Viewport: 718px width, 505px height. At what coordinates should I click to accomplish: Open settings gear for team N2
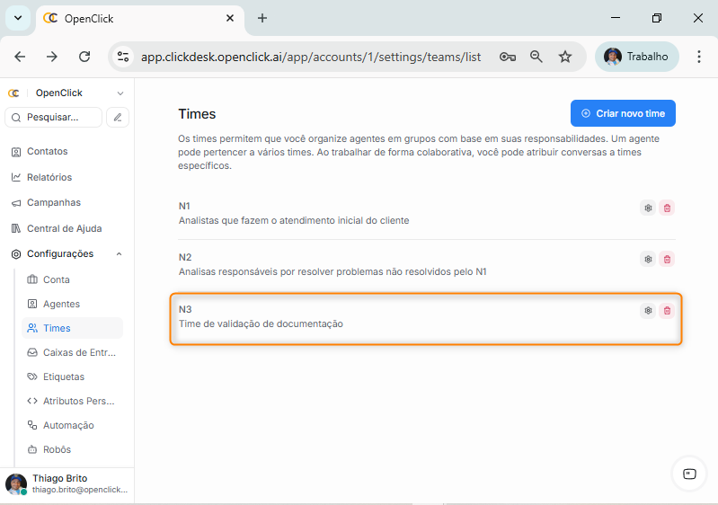coord(648,259)
